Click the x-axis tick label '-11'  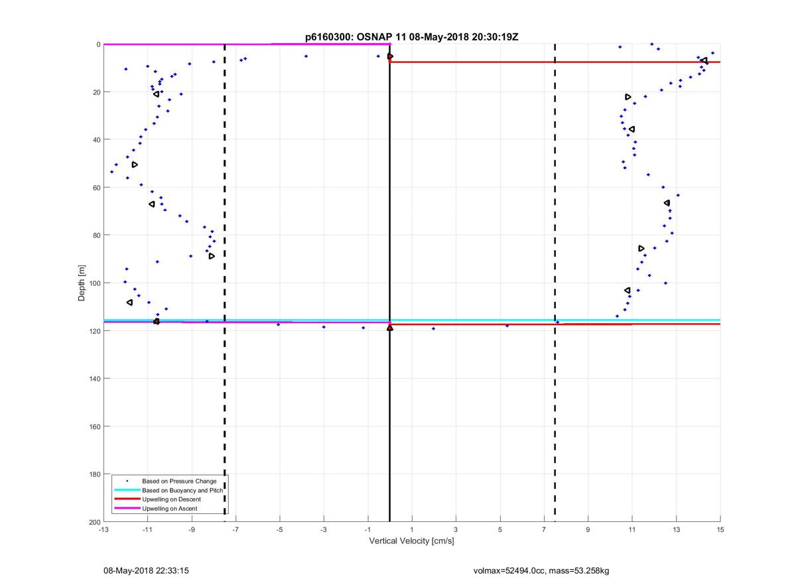point(147,530)
